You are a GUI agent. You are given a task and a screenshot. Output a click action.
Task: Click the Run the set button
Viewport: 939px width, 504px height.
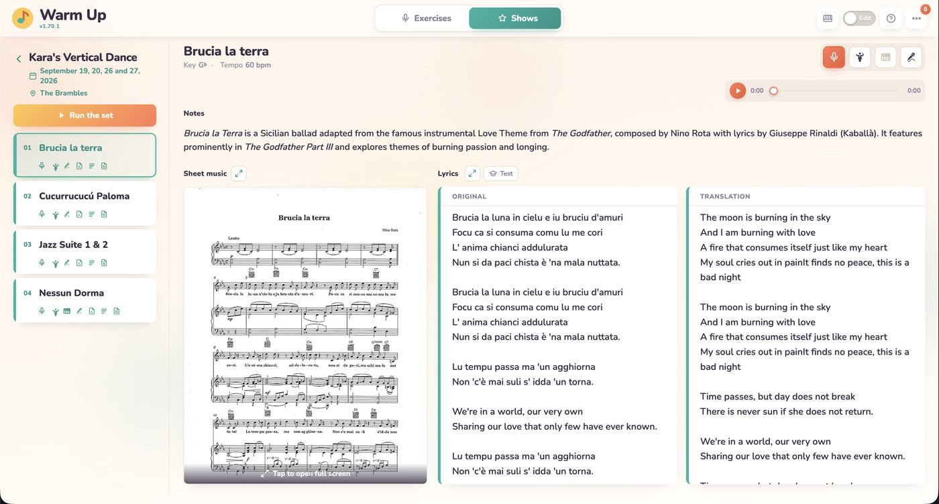click(x=85, y=115)
